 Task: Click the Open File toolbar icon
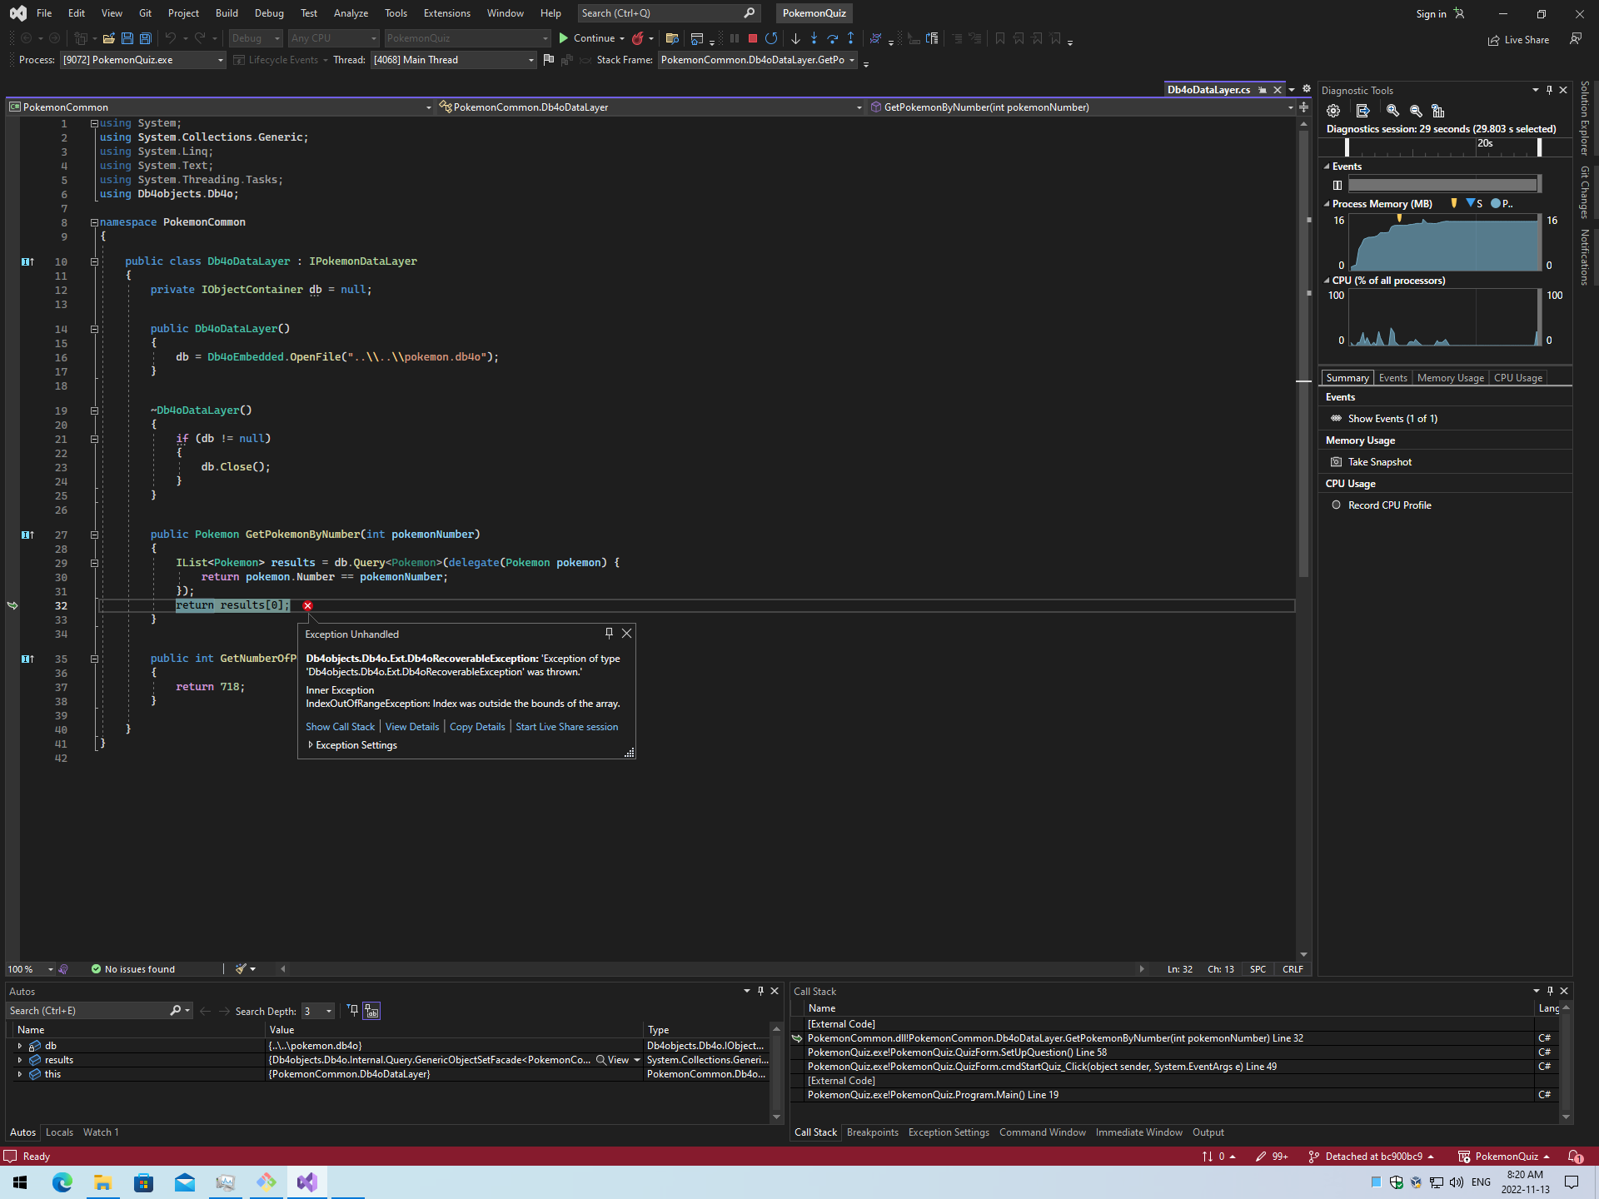point(108,38)
